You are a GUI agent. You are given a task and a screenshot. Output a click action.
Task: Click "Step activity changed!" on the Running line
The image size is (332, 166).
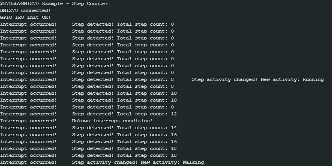pos(225,80)
